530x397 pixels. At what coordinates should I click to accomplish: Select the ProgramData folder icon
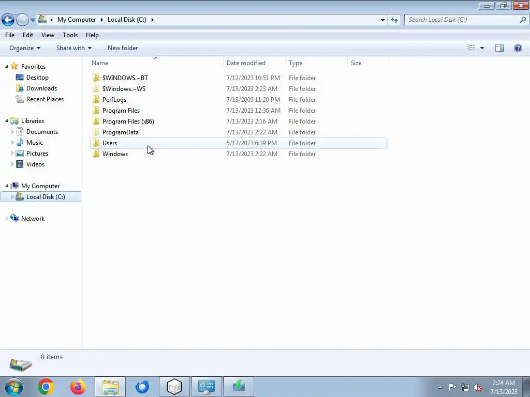tap(96, 132)
